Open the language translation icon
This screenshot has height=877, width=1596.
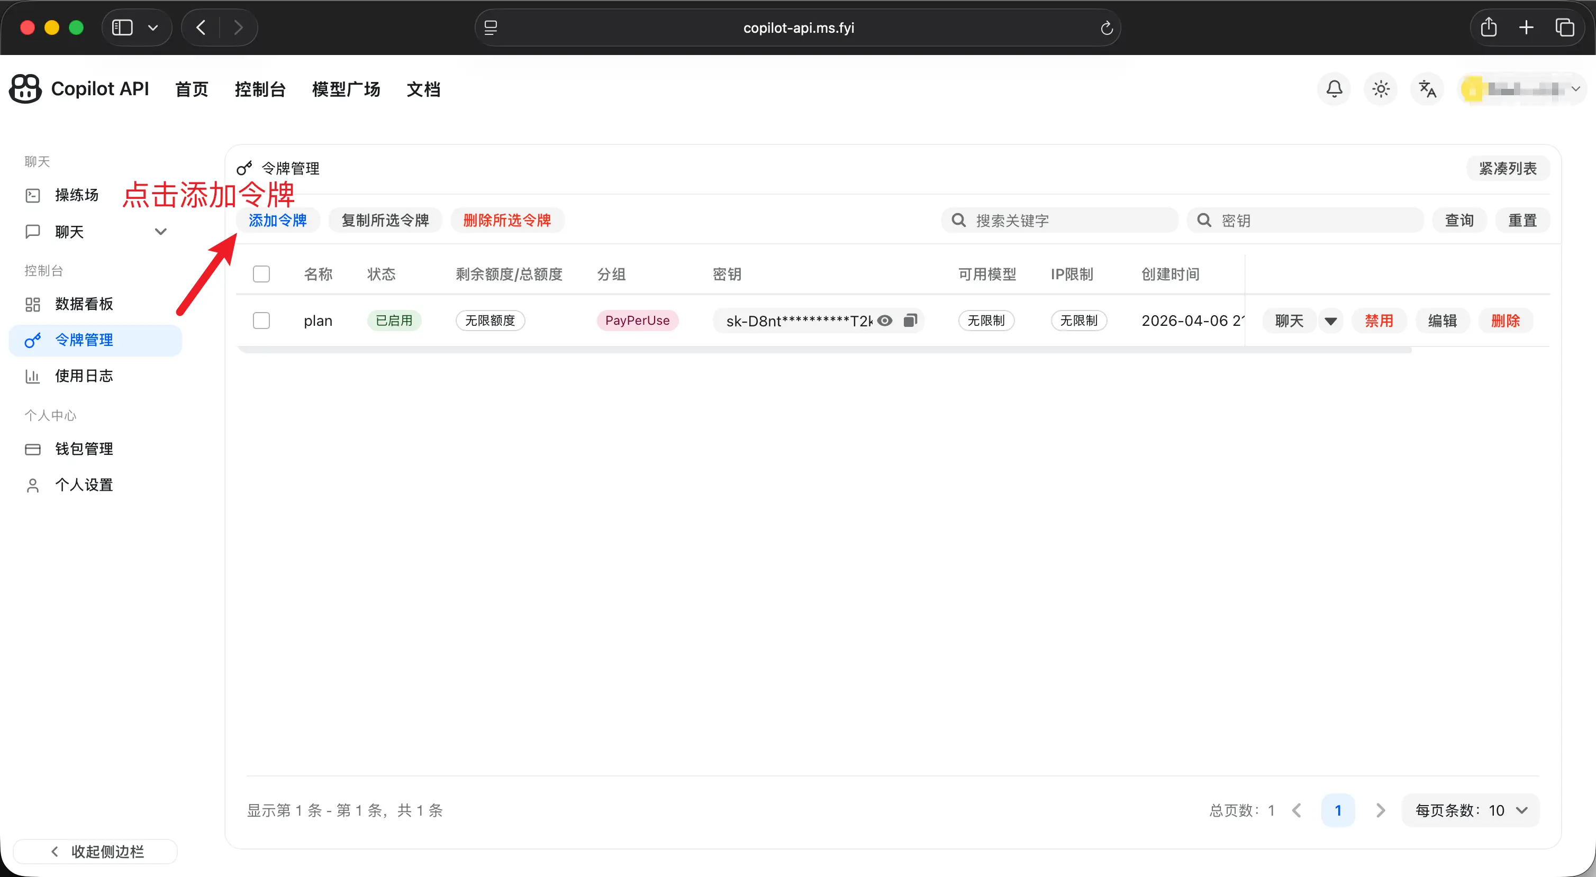1427,89
